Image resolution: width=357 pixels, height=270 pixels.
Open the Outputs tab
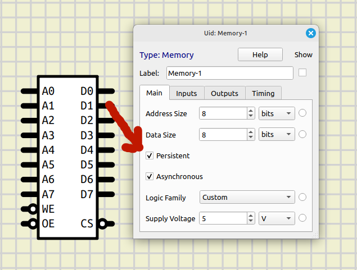(224, 93)
